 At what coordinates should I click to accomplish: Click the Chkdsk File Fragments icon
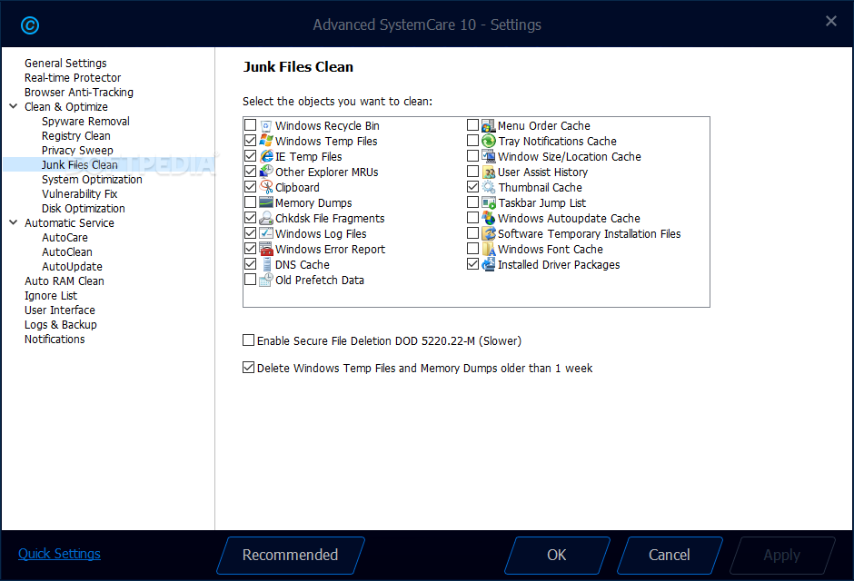[266, 218]
